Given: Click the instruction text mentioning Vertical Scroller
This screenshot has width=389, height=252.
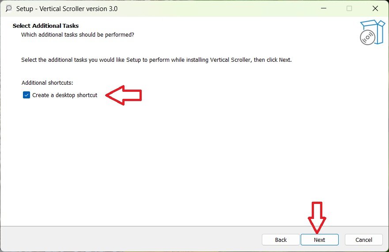Looking at the screenshot, I should click(x=156, y=60).
